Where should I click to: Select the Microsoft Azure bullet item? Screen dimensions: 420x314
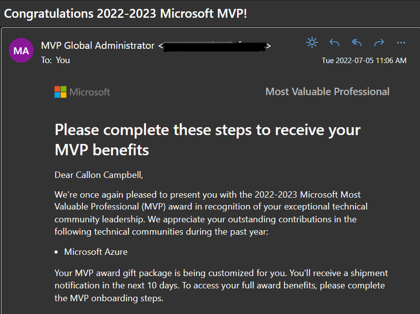pos(96,252)
